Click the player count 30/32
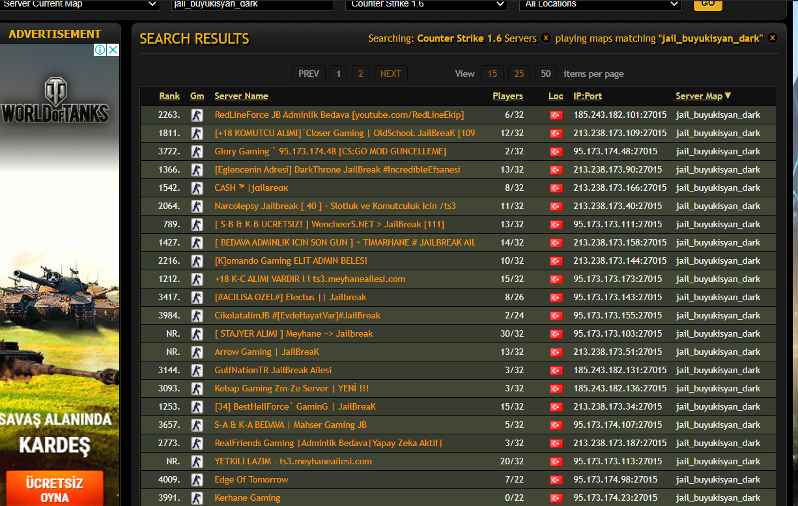This screenshot has width=798, height=506. click(x=512, y=333)
